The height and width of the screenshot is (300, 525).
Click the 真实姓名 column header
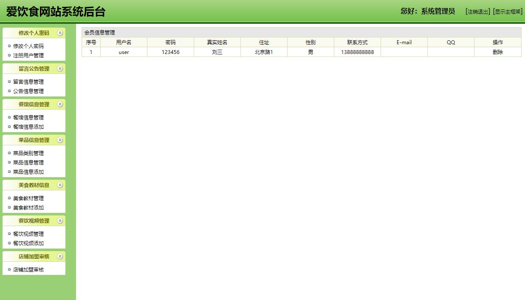(217, 42)
